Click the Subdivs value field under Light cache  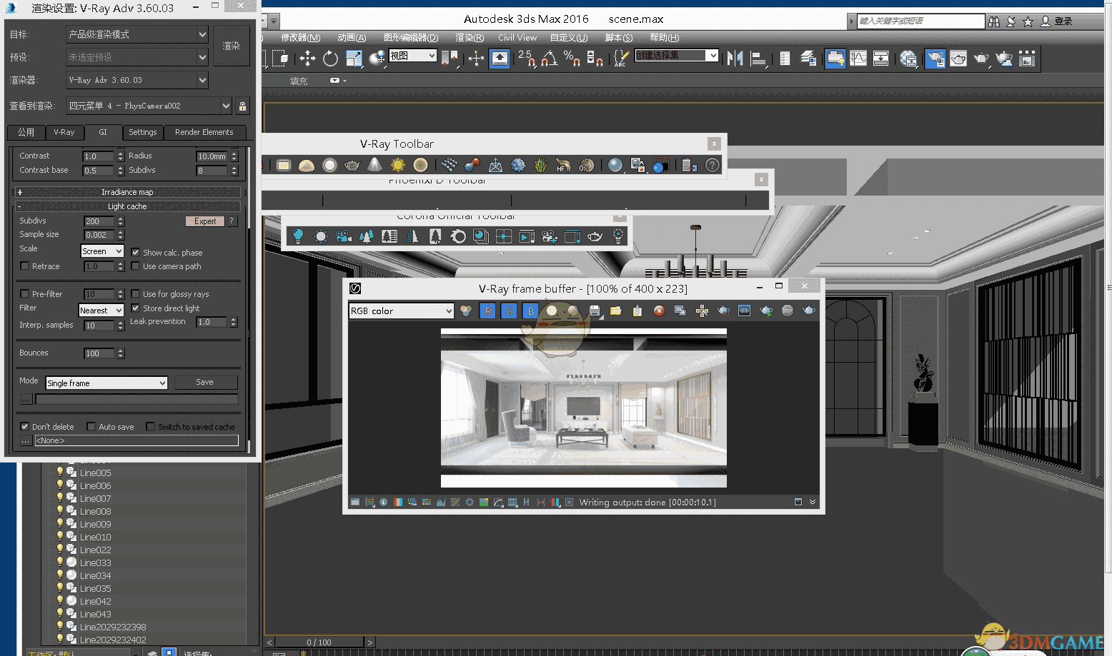point(99,221)
